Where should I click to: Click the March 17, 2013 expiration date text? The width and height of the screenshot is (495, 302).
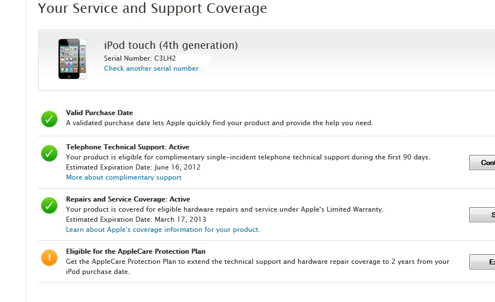point(179,219)
